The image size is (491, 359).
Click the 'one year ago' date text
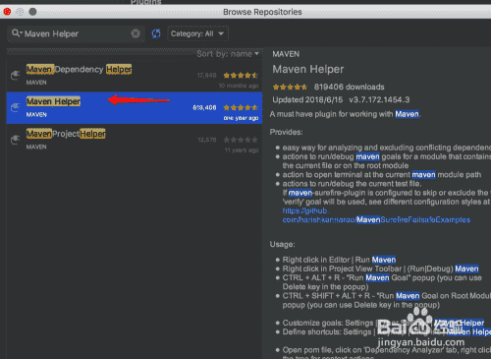[x=241, y=118]
